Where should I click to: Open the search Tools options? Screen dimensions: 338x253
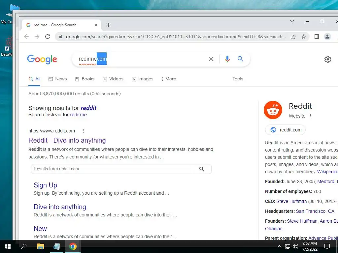pos(238,79)
